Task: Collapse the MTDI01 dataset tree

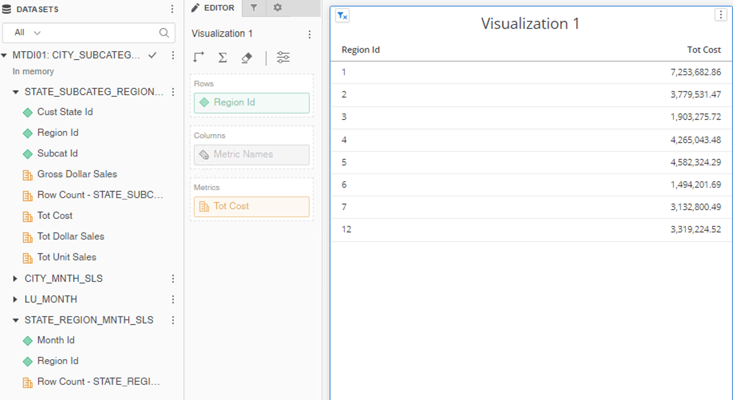Action: click(x=4, y=55)
